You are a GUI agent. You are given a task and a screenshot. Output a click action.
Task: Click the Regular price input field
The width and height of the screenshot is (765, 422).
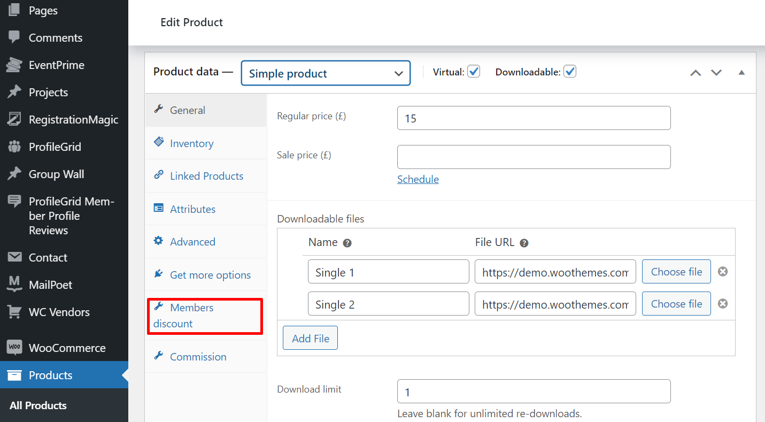tap(534, 118)
